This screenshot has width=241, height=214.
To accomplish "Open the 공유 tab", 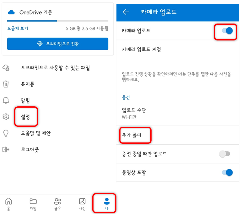I will click(x=58, y=204).
